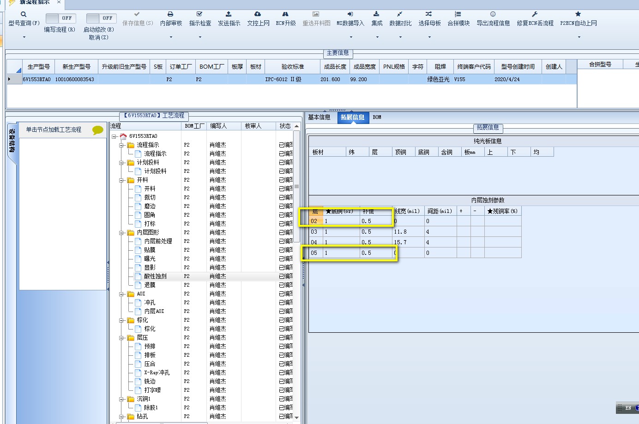Select 贴膜 step in tree
639x424 pixels.
click(x=150, y=250)
